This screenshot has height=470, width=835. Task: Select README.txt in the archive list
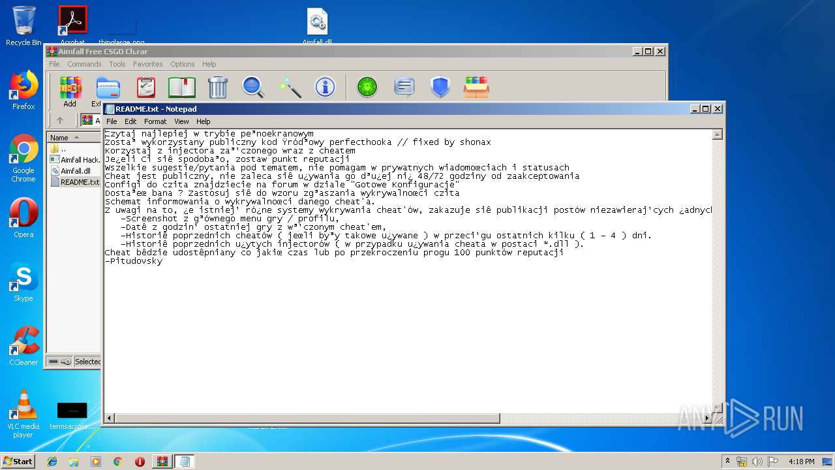click(74, 181)
